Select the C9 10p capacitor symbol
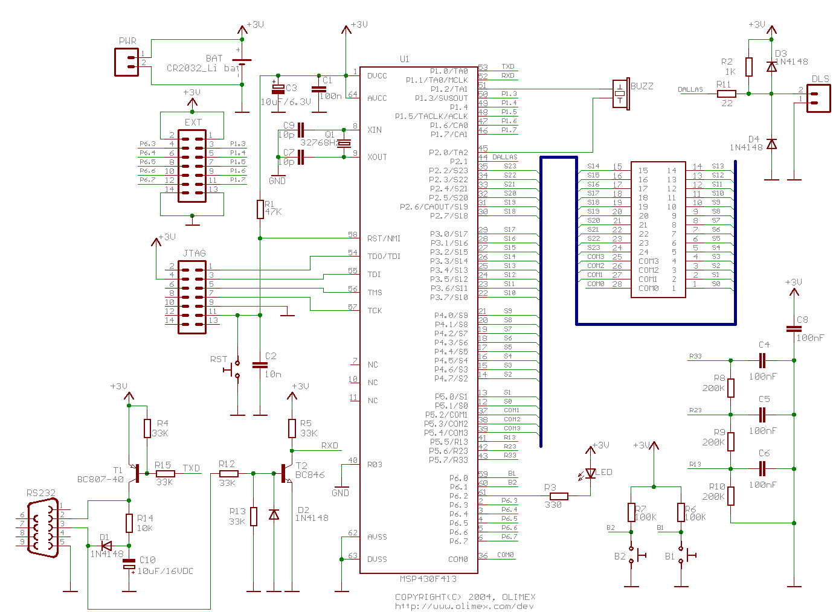Viewport: 833px width, 612px height. (x=301, y=130)
